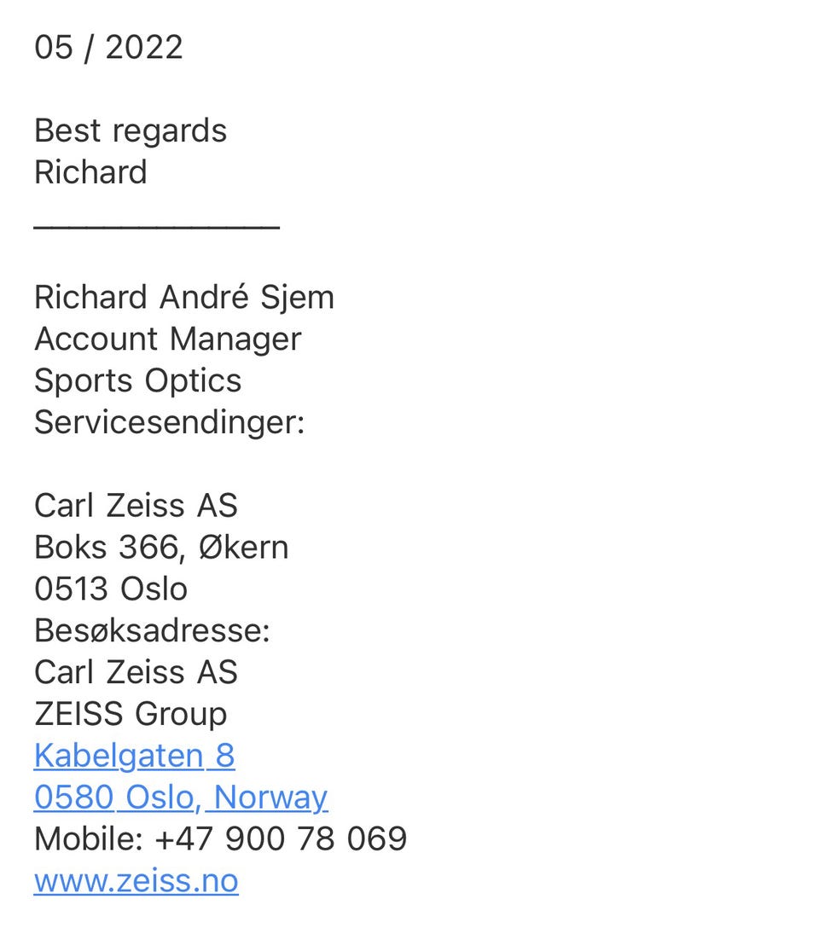819x934 pixels.
Task: Select the ZEISS Group text
Action: pyautogui.click(x=130, y=714)
